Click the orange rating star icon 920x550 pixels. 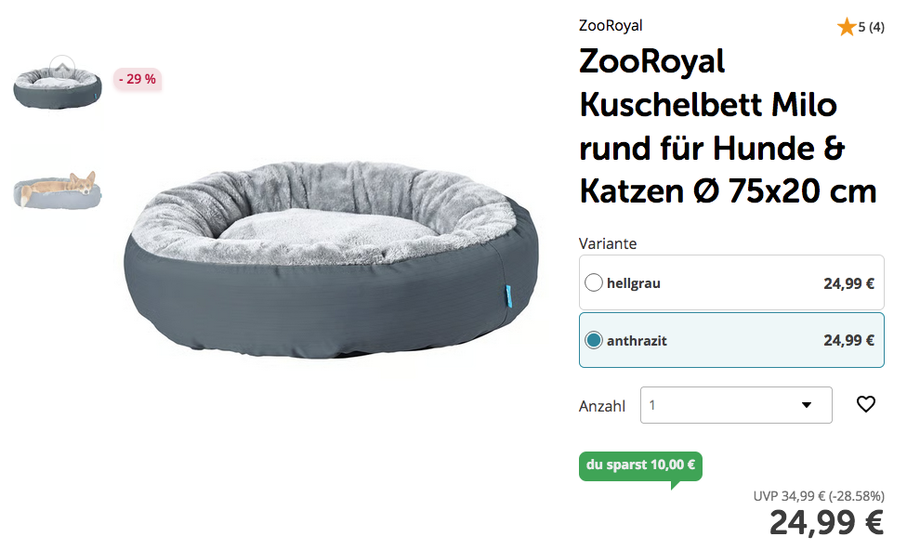846,27
